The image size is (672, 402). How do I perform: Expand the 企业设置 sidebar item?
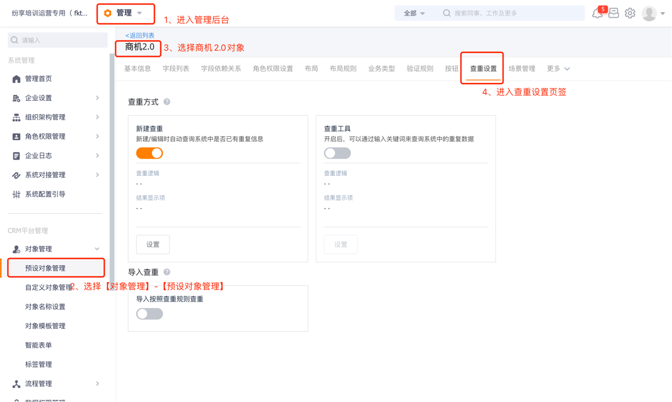click(55, 98)
